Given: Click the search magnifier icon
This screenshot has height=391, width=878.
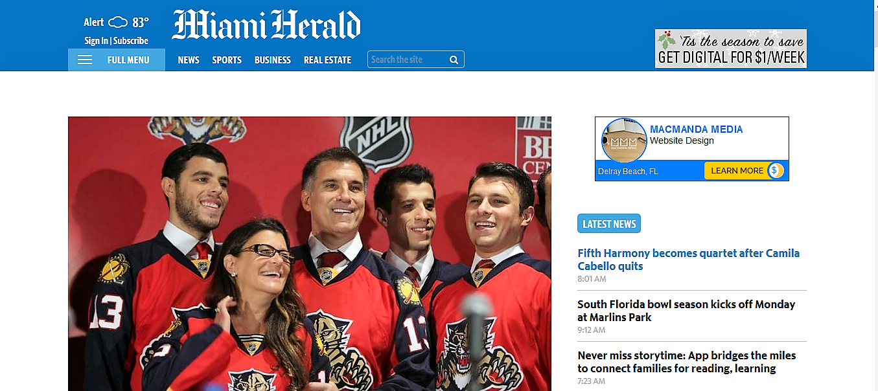Looking at the screenshot, I should click(x=454, y=60).
